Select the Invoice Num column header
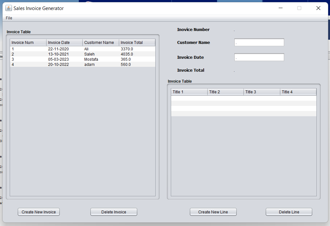Image resolution: width=330 pixels, height=226 pixels. pyautogui.click(x=28, y=43)
